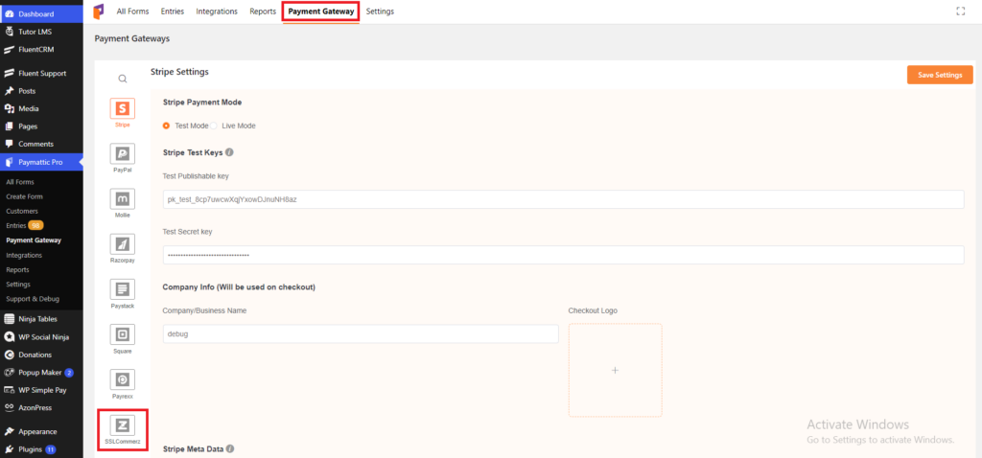Viewport: 982px width, 458px height.
Task: Select the Stripe gateway icon
Action: click(122, 108)
